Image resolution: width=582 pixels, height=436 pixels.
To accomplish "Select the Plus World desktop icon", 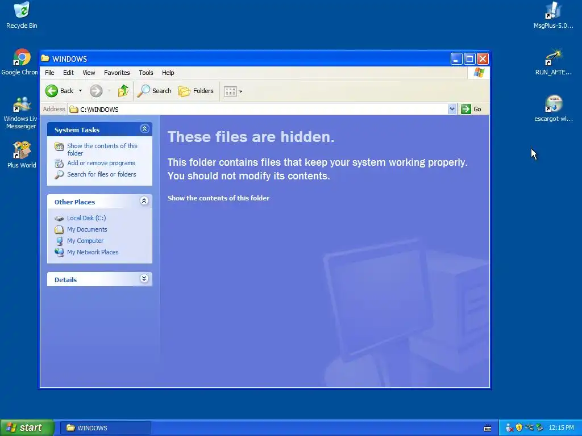I will coord(22,155).
